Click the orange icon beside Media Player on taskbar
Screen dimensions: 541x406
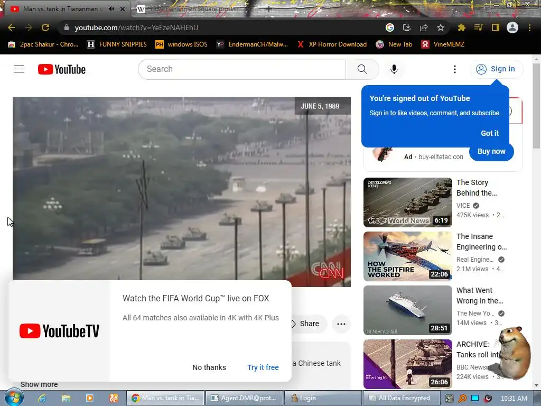(114, 398)
